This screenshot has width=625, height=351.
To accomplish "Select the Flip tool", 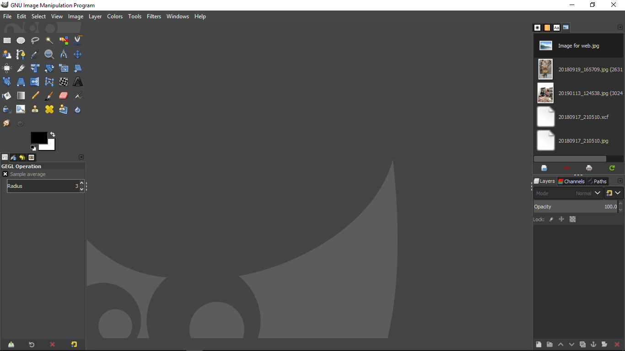I will click(x=35, y=82).
